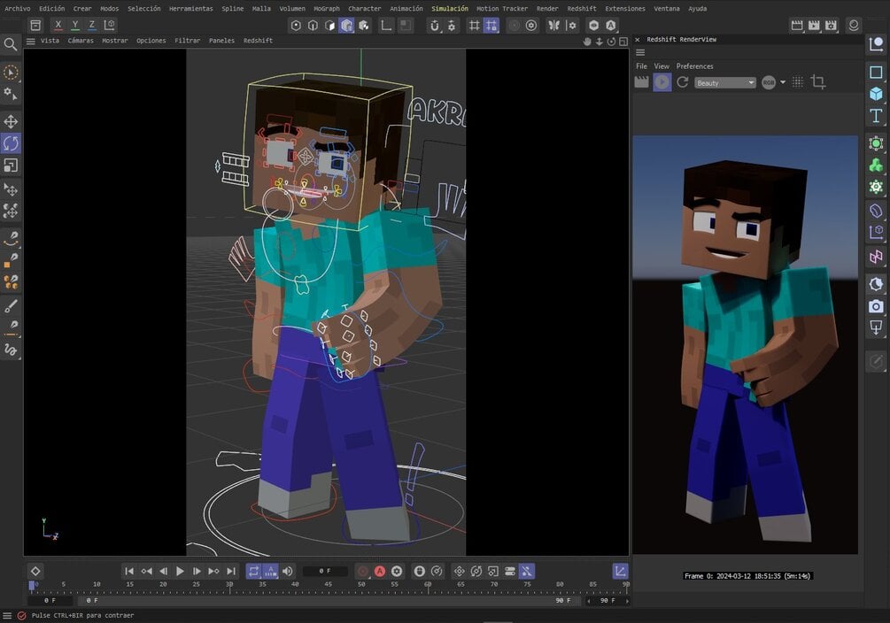Viewport: 890px width, 623px height.
Task: Open the Beauty AOV dropdown in RenderView
Action: click(725, 83)
